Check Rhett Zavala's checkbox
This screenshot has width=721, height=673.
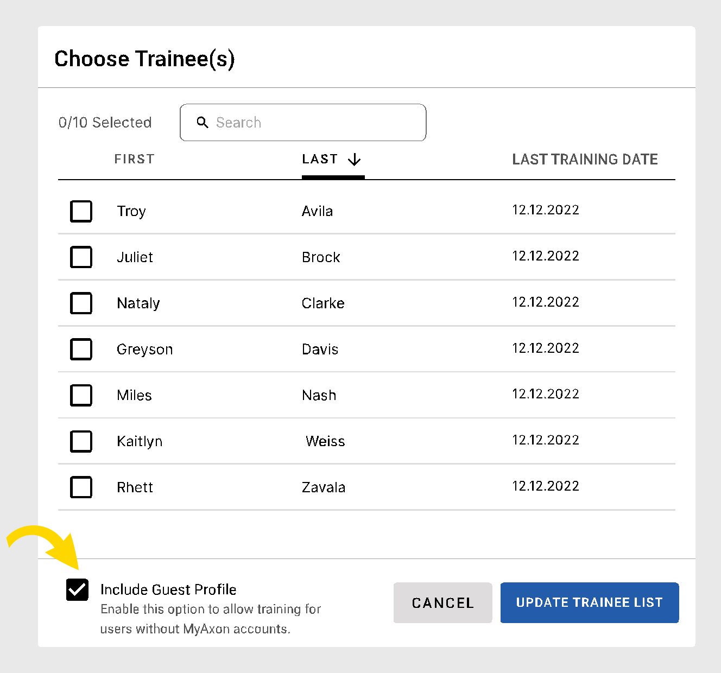click(81, 487)
